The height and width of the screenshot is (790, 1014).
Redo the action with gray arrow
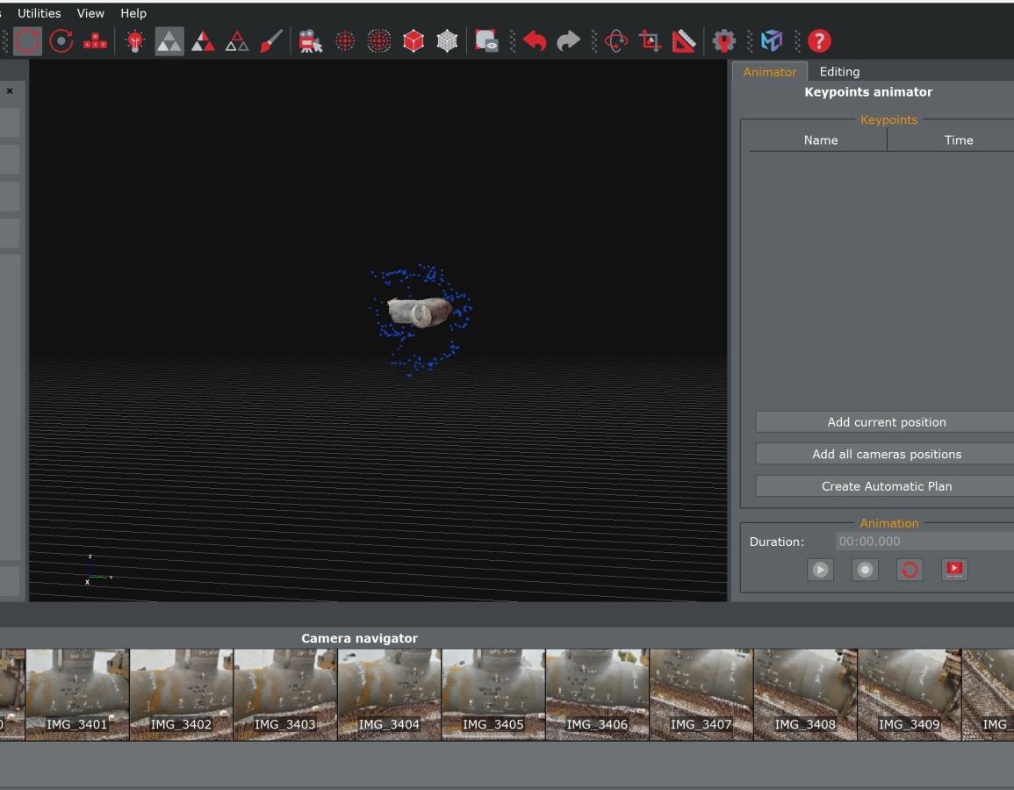pos(568,41)
